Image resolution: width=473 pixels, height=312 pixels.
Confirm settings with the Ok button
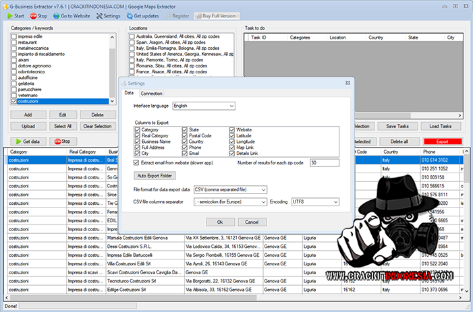(221, 222)
